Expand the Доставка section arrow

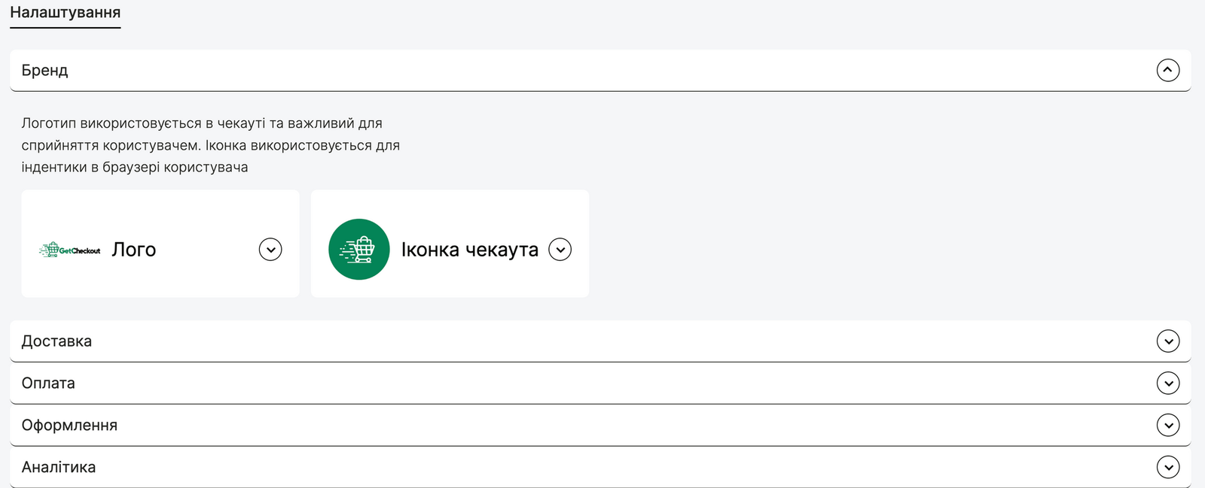tap(1167, 341)
